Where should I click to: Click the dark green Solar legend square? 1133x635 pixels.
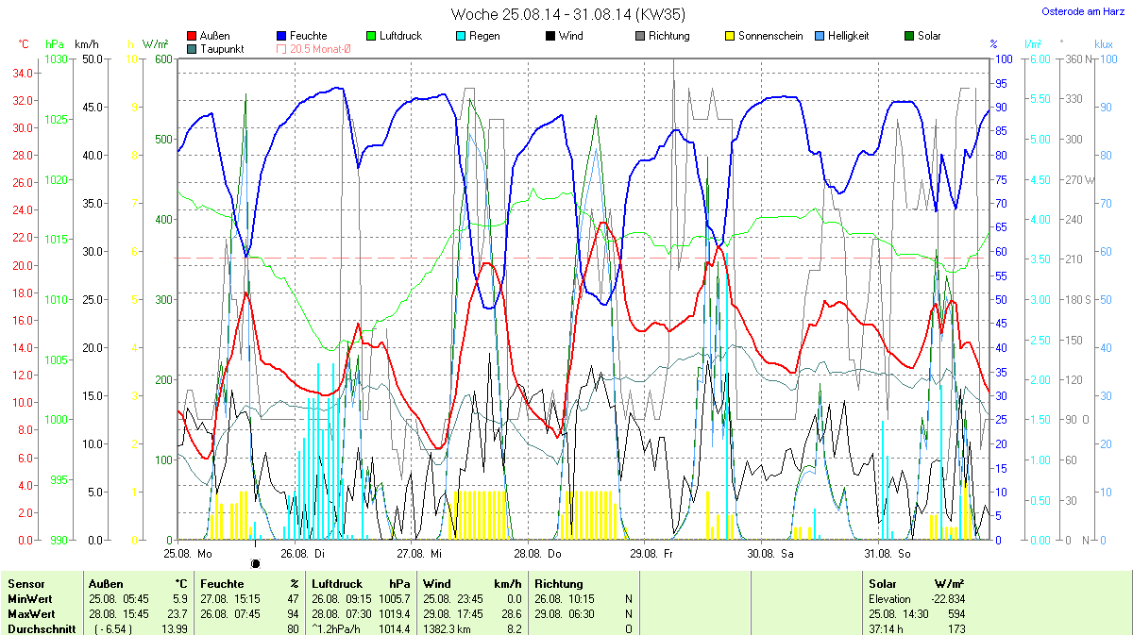(x=910, y=36)
